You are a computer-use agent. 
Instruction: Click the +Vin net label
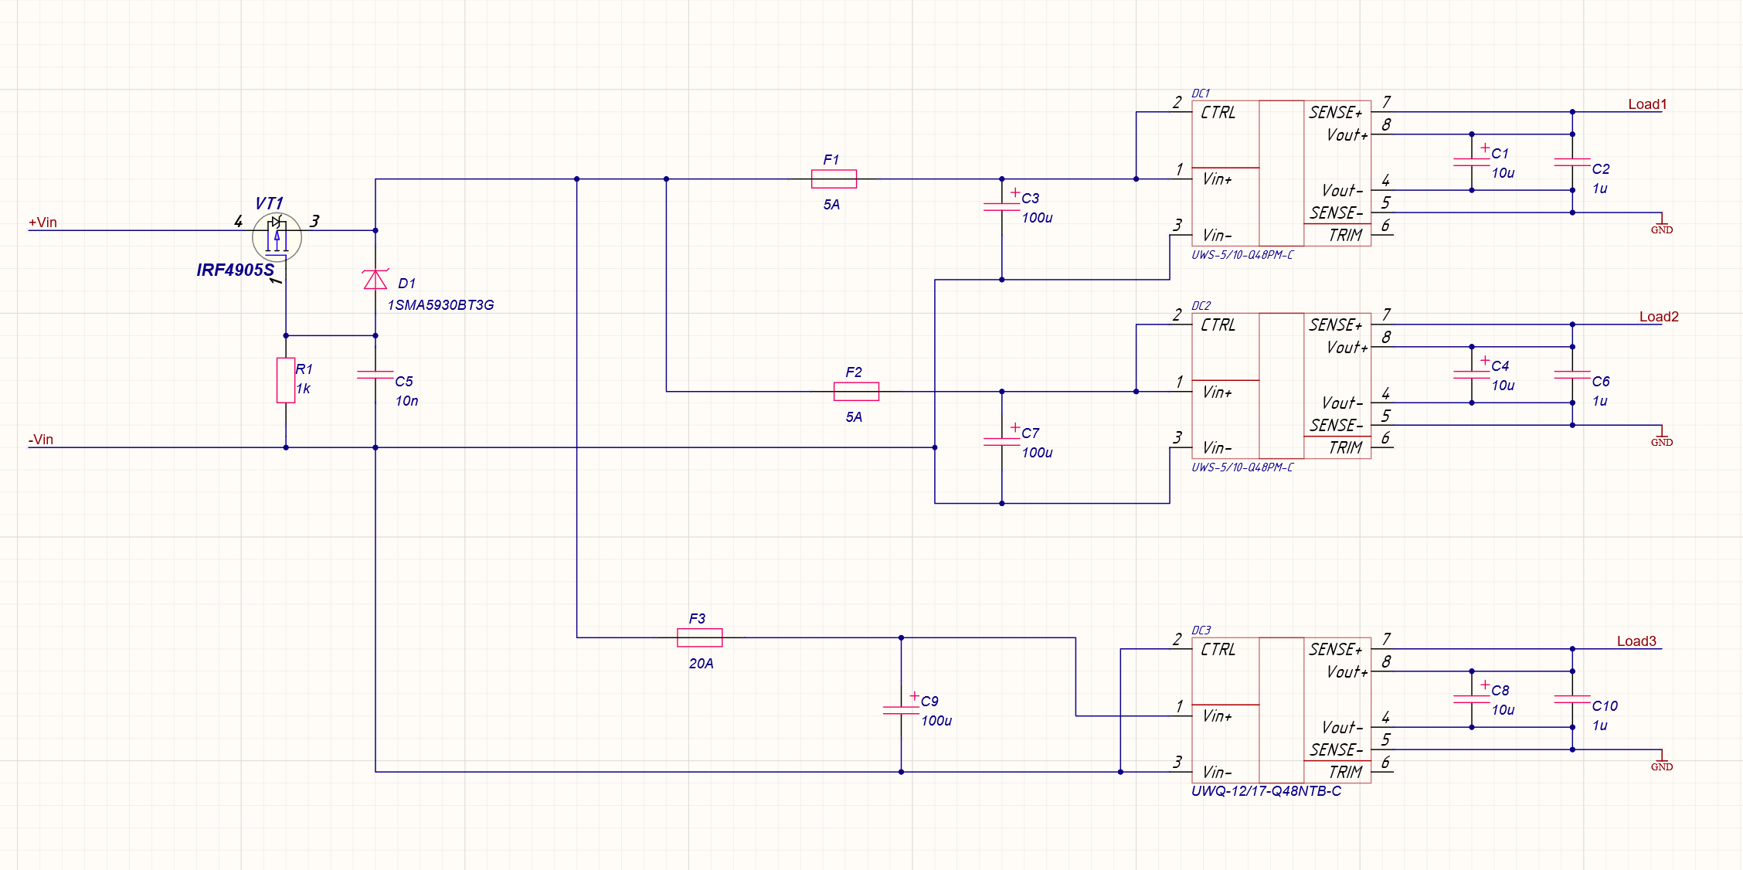pos(42,222)
